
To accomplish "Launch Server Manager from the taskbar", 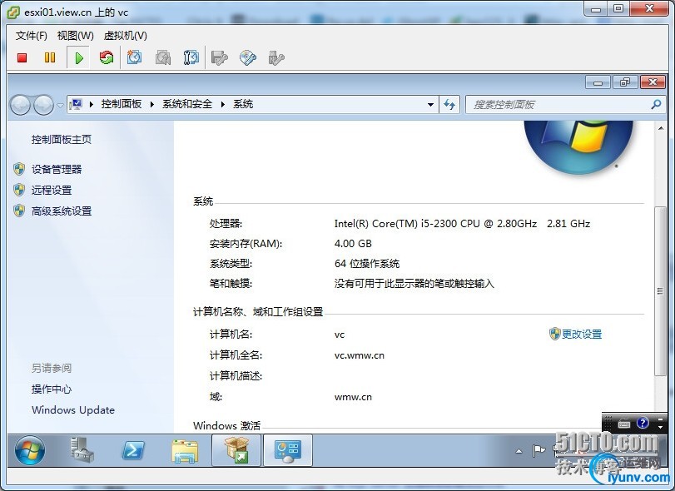I will coord(82,450).
